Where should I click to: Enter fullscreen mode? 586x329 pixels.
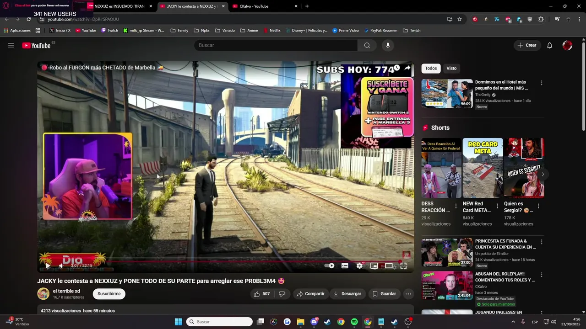pos(403,265)
